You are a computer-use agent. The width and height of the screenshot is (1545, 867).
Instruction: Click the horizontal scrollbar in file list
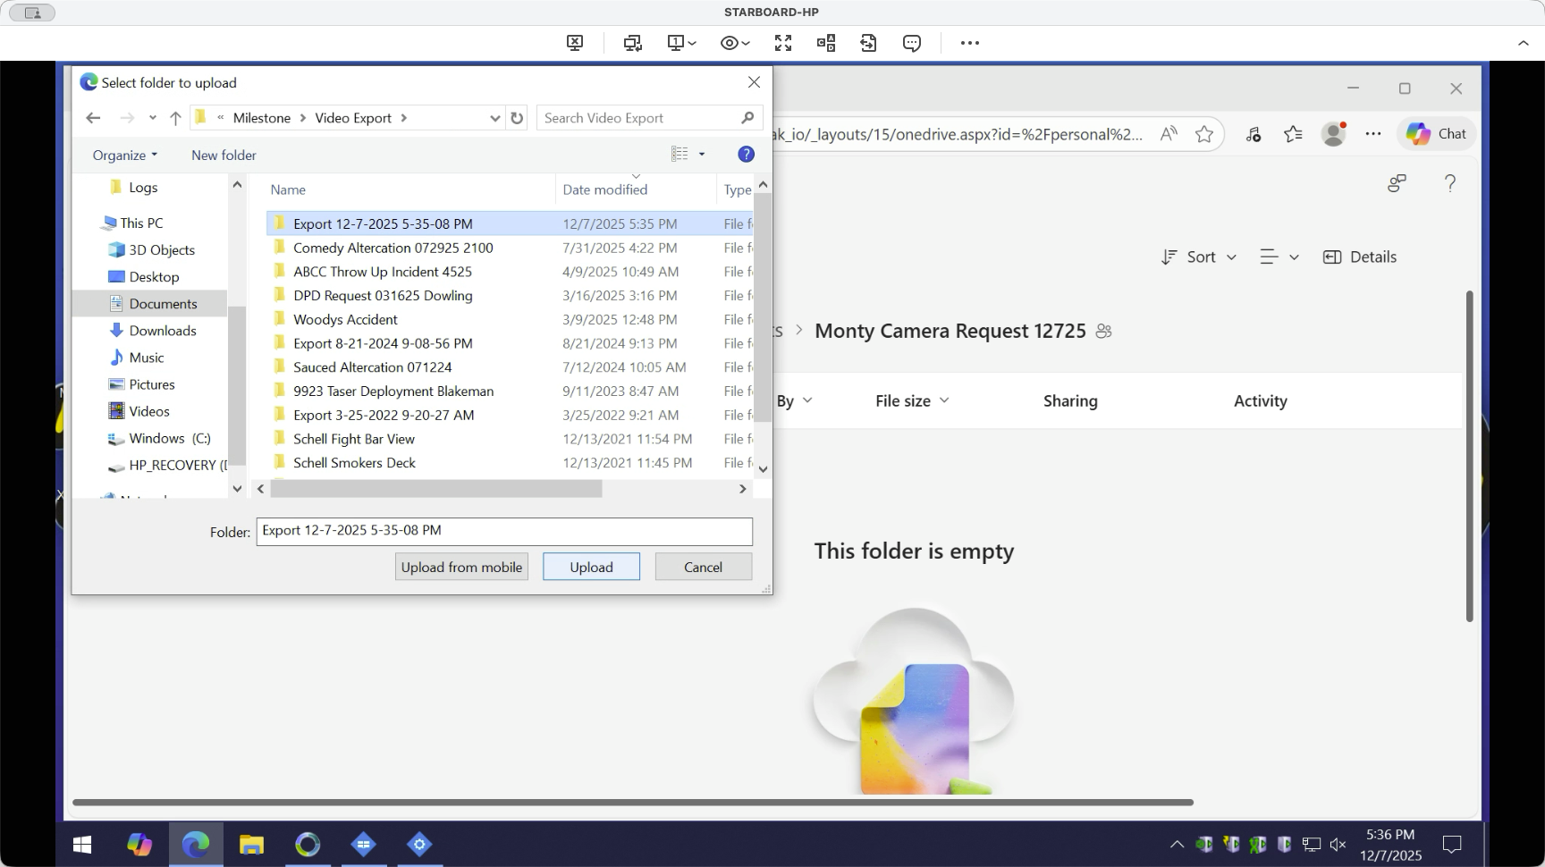coord(436,489)
